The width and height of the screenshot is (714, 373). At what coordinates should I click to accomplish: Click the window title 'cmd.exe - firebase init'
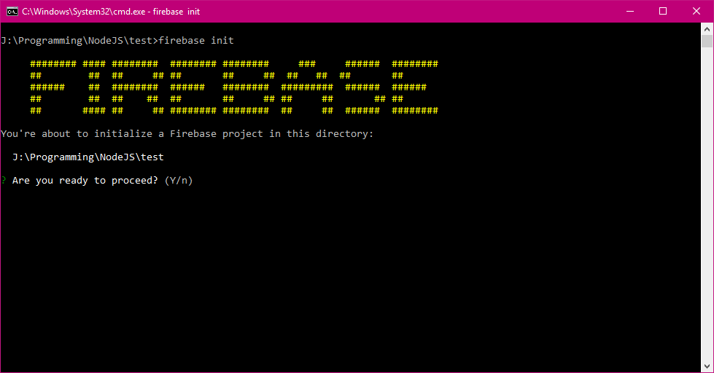(x=111, y=12)
